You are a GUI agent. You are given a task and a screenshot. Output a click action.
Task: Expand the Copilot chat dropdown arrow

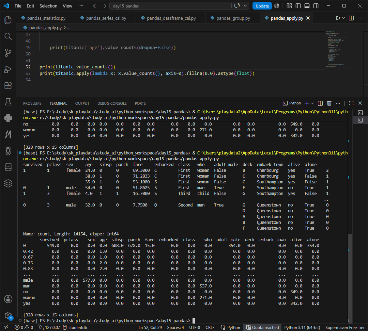[x=245, y=6]
